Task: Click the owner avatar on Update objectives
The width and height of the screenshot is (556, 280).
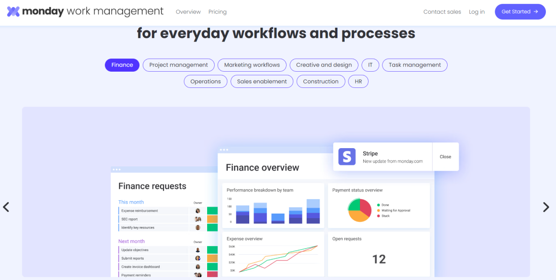Action: 197,249
